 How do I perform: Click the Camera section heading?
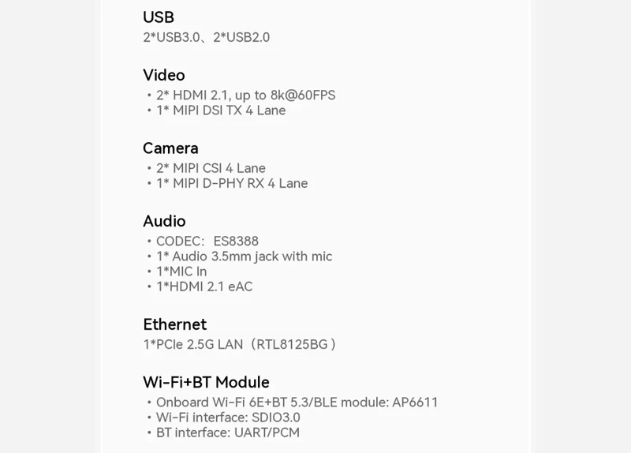[x=170, y=148]
